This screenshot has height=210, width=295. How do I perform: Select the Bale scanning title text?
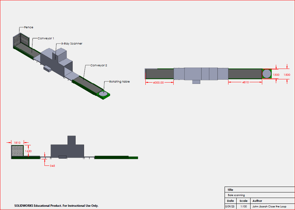click(236, 195)
